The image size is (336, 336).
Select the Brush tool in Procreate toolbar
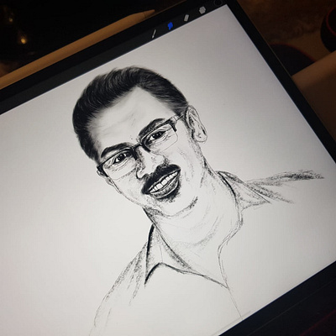click(x=154, y=34)
